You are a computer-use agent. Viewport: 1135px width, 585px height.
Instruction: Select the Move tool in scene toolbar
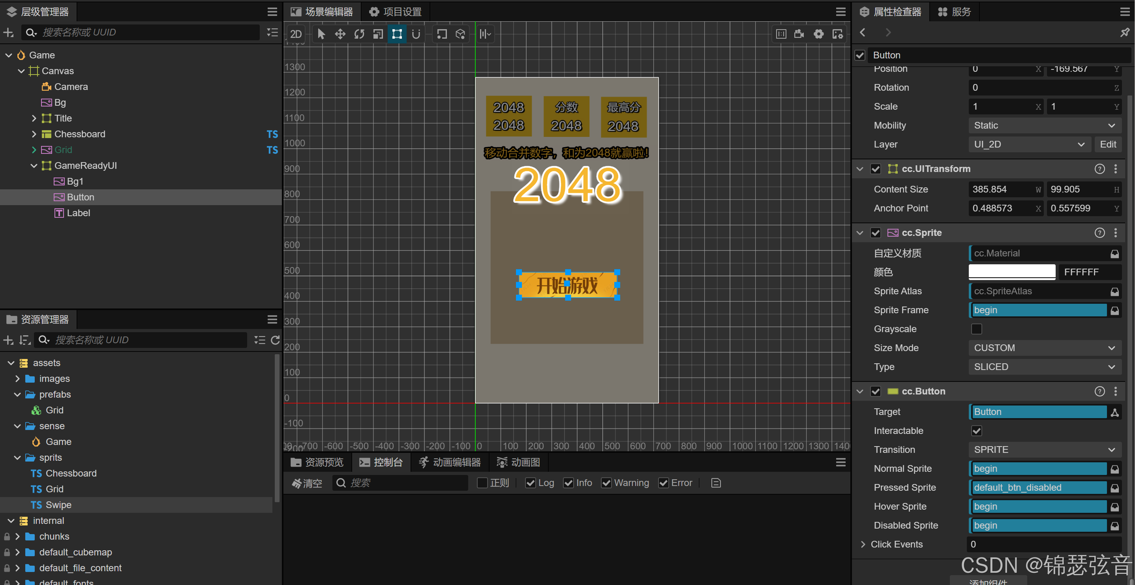(x=340, y=34)
